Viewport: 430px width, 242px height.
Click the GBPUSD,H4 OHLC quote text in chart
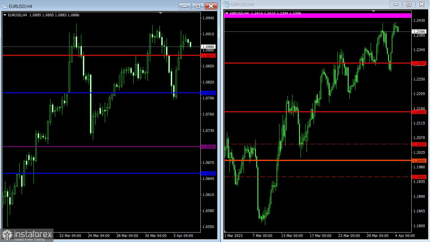click(x=265, y=13)
